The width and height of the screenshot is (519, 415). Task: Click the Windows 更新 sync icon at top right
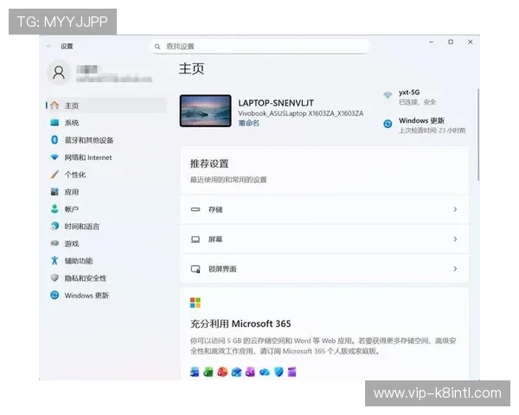[x=388, y=124]
